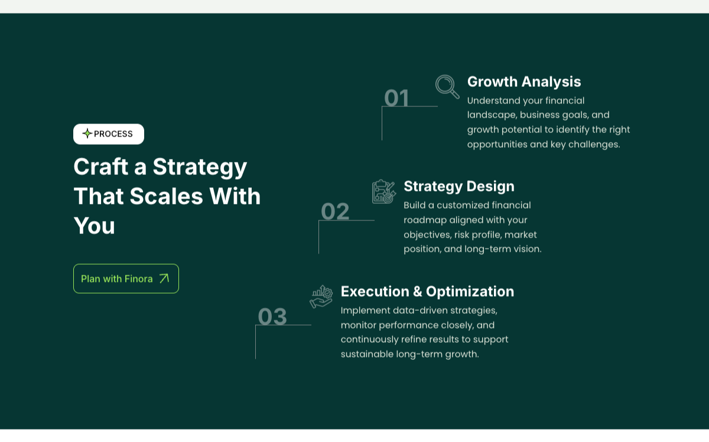709x442 pixels.
Task: Click the Strategy Design description paragraph
Action: pos(473,227)
